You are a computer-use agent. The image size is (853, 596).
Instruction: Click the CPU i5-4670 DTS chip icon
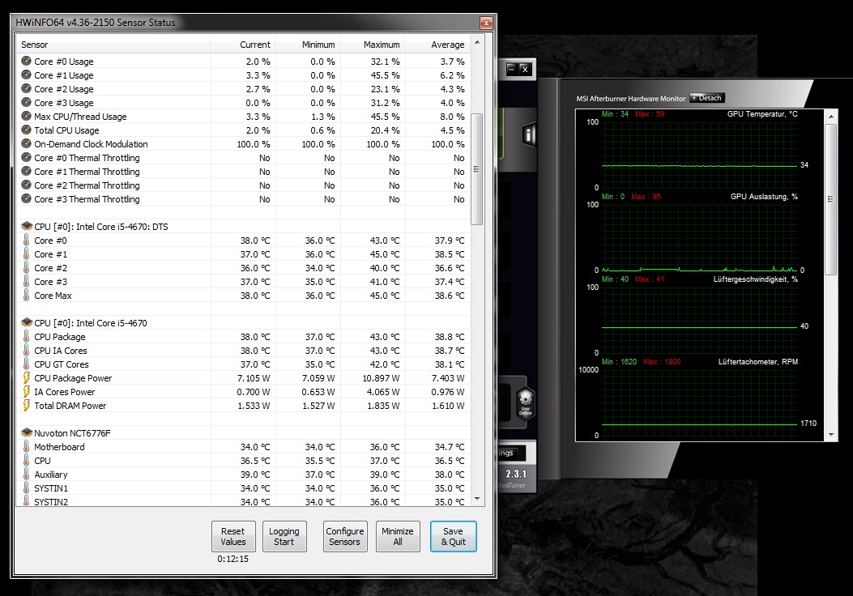point(27,226)
